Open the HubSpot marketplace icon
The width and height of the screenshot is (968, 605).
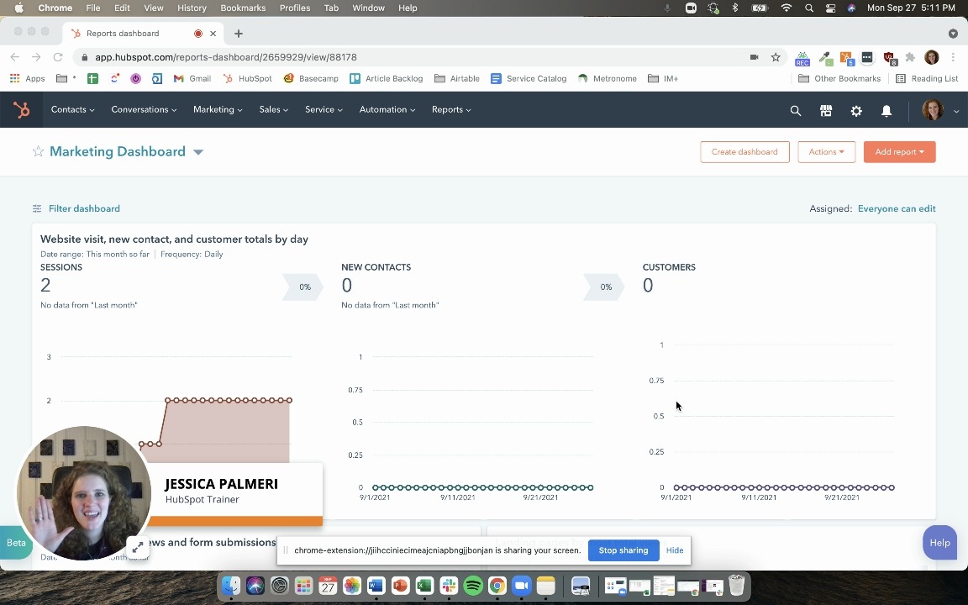pos(826,111)
